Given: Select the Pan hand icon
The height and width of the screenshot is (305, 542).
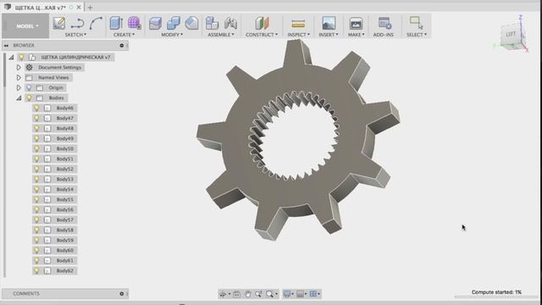Looking at the screenshot, I should point(247,294).
